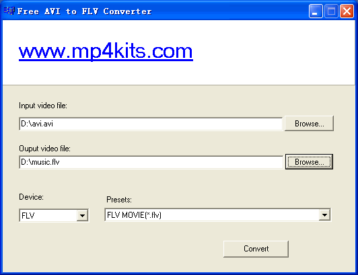The width and height of the screenshot is (358, 275).
Task: Expand the Device dropdown arrow
Action: tap(82, 215)
